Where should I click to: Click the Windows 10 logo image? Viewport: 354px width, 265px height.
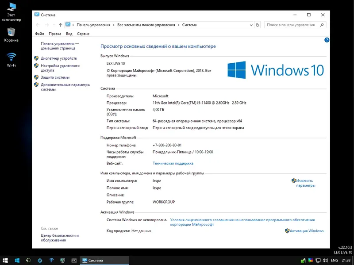pos(276,70)
